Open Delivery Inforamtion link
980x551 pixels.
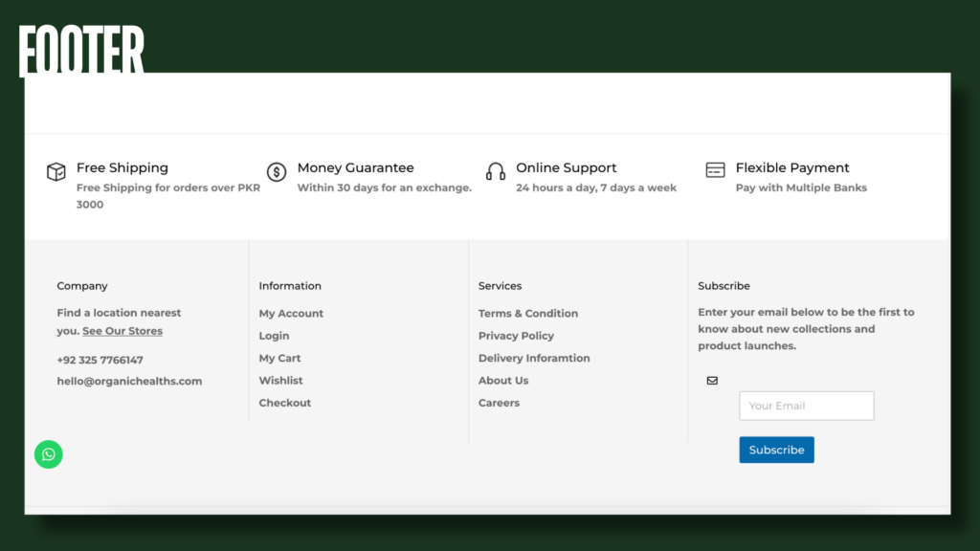point(534,359)
